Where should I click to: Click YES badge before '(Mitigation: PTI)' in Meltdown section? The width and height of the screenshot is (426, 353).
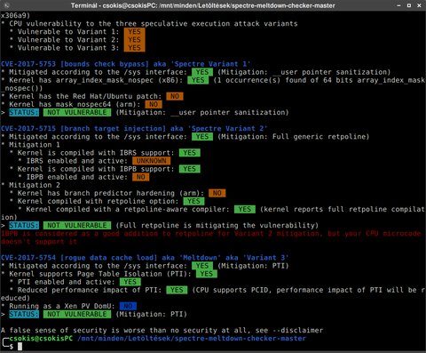click(202, 266)
